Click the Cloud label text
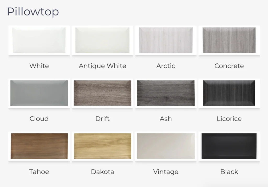The width and height of the screenshot is (268, 187). 39,119
